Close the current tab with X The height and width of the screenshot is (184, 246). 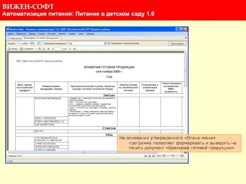coord(186,38)
